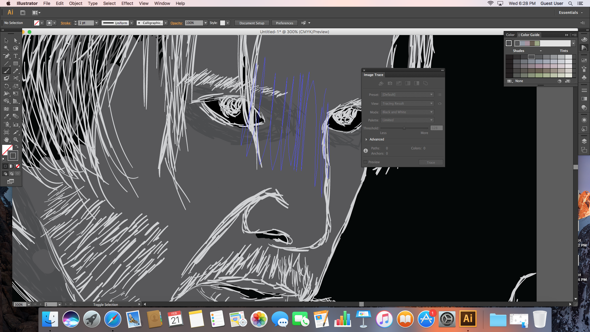Activate the Zoom tool

(x=16, y=139)
